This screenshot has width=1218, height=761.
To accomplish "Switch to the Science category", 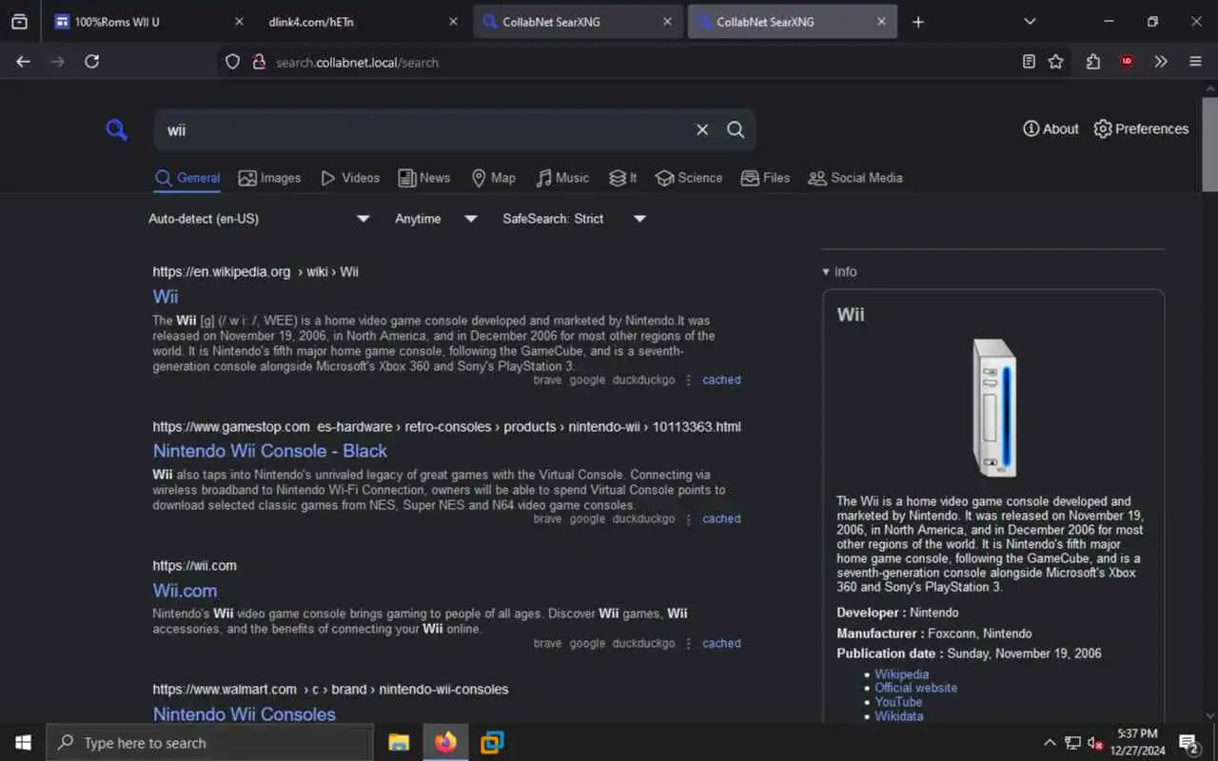I will (x=689, y=178).
